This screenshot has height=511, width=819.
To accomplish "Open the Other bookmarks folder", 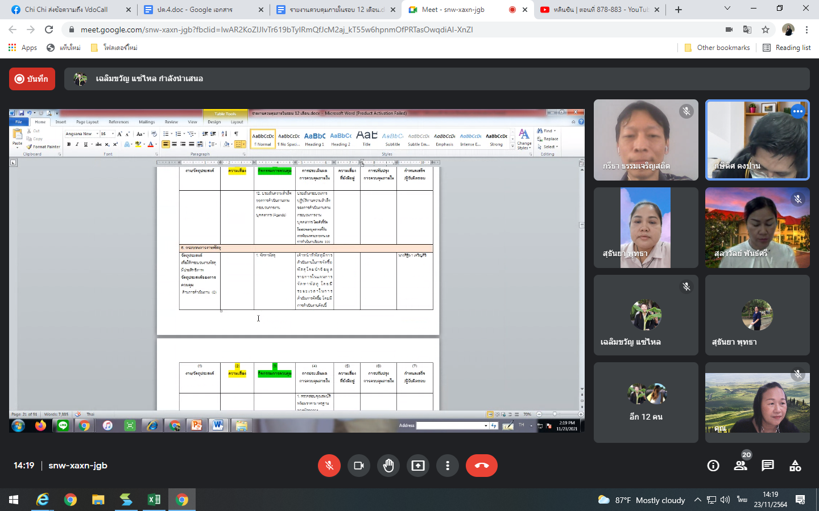I will tap(717, 48).
